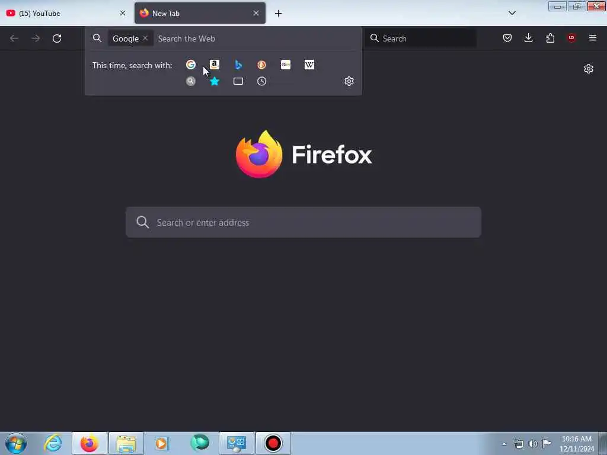Launch Internet Explorer from the taskbar
Image resolution: width=607 pixels, height=455 pixels.
(x=53, y=443)
